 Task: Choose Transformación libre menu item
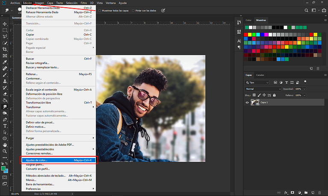pos(59,102)
